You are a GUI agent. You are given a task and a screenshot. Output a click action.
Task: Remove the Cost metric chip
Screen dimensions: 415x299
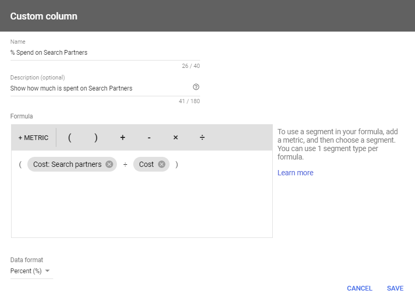click(162, 164)
